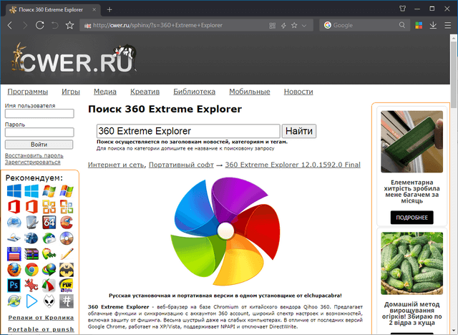Open the Интернет и сеть category link
Image resolution: width=458 pixels, height=335 pixels.
pyautogui.click(x=116, y=165)
